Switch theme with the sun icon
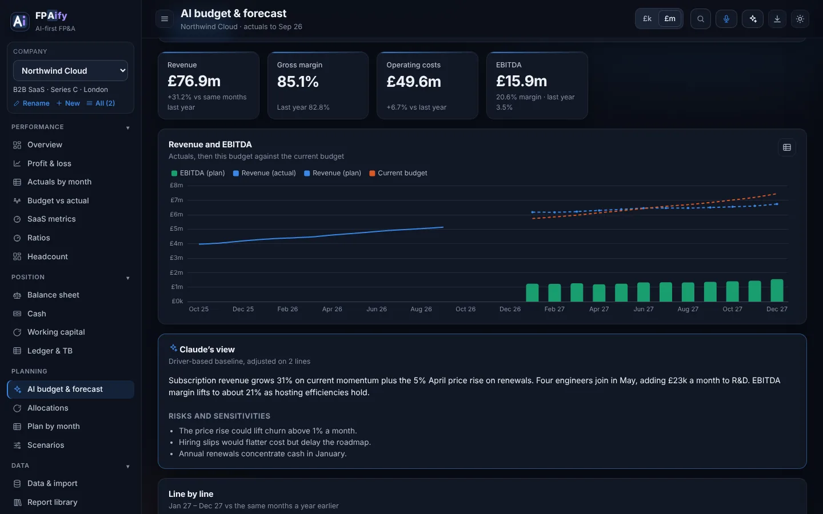 coord(800,19)
